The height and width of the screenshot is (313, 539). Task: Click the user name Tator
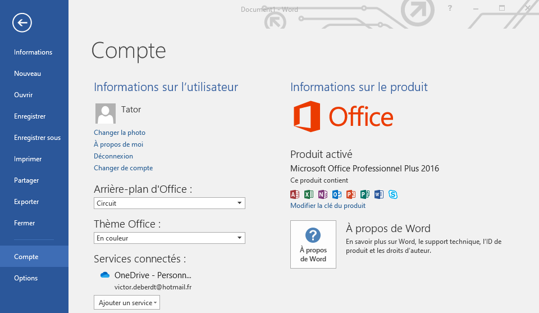tap(131, 110)
